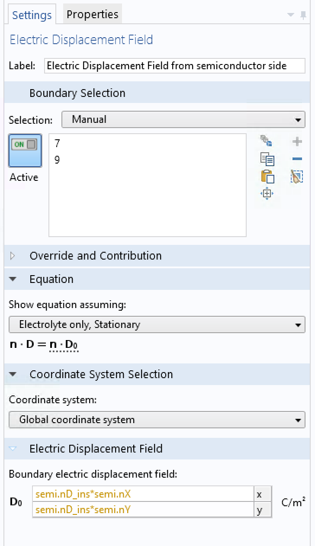Click the Create Selection icon

267,141
